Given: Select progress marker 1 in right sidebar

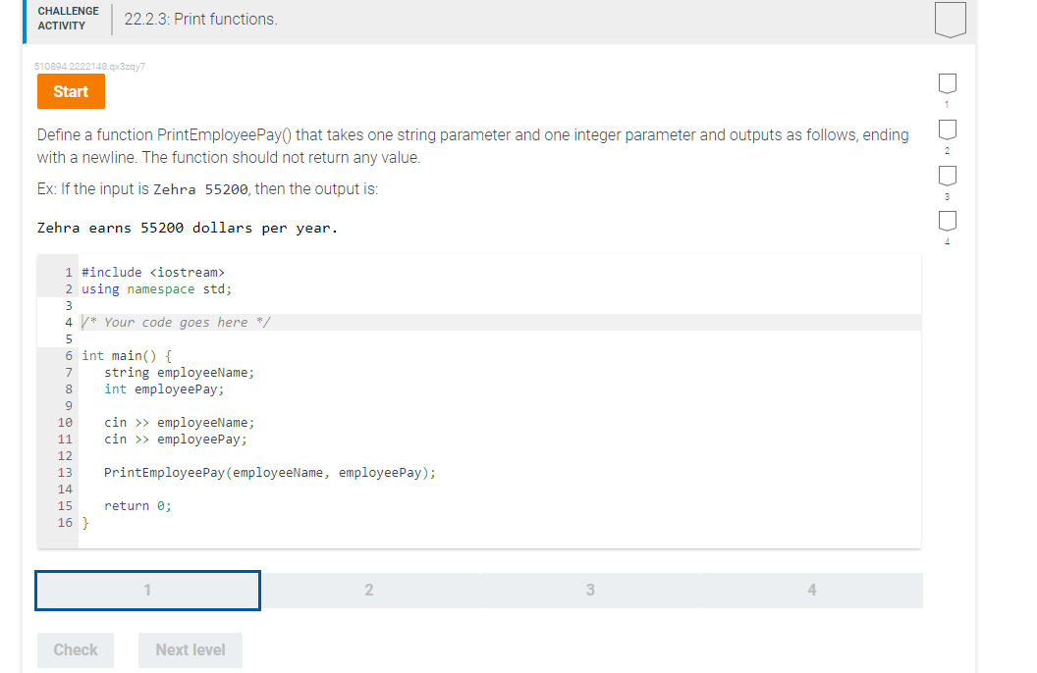Looking at the screenshot, I should point(947,85).
